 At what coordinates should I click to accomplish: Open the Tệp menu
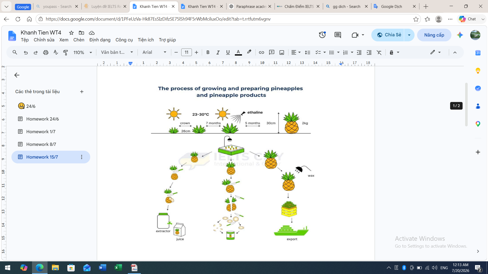click(25, 40)
